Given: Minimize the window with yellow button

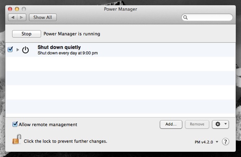Looking at the screenshot, I should 17,9.
